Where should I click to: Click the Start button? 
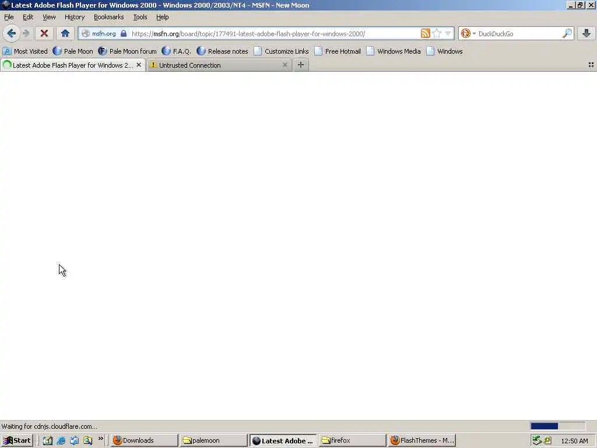pos(17,440)
